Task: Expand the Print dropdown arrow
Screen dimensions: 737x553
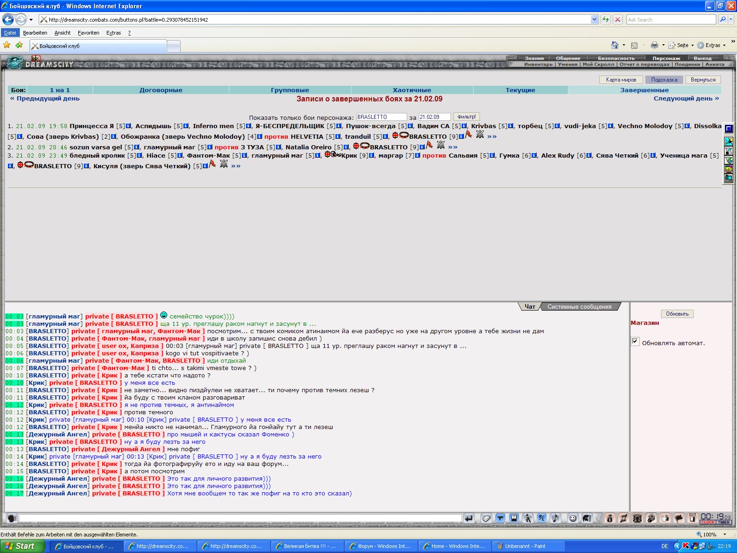Action: (x=663, y=45)
